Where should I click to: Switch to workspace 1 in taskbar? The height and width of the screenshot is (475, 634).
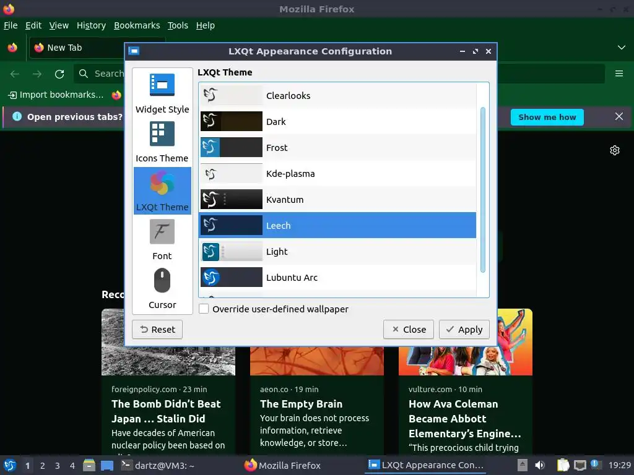[27, 466]
